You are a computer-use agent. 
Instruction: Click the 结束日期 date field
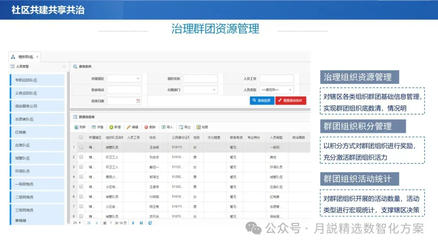(124, 101)
